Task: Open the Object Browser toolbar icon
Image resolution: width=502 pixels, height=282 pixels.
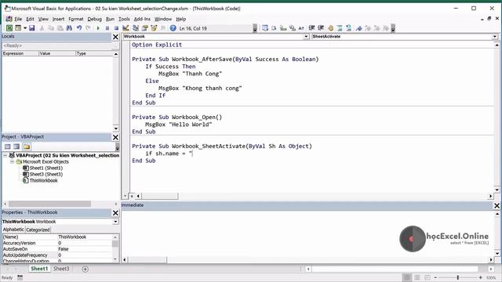Action: [x=154, y=28]
